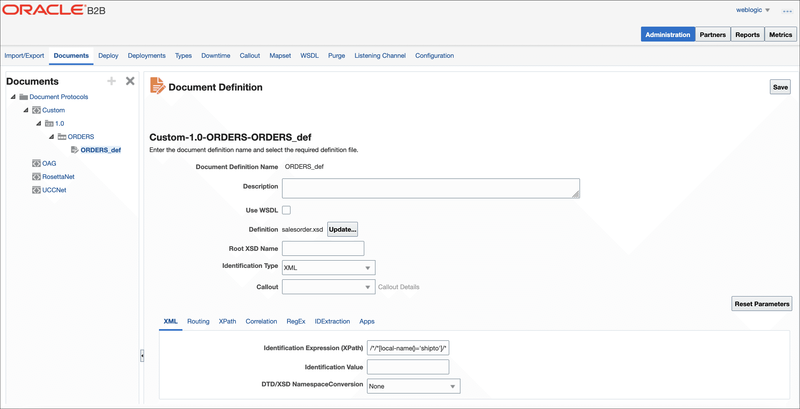The height and width of the screenshot is (409, 800).
Task: Click the Callout Details link
Action: [398, 287]
